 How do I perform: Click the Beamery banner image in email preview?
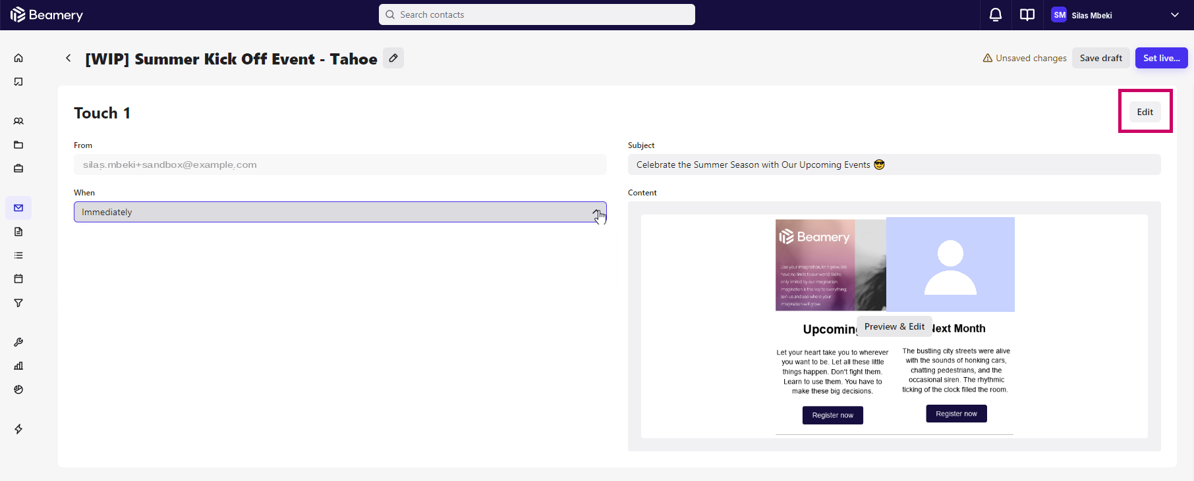(x=831, y=265)
